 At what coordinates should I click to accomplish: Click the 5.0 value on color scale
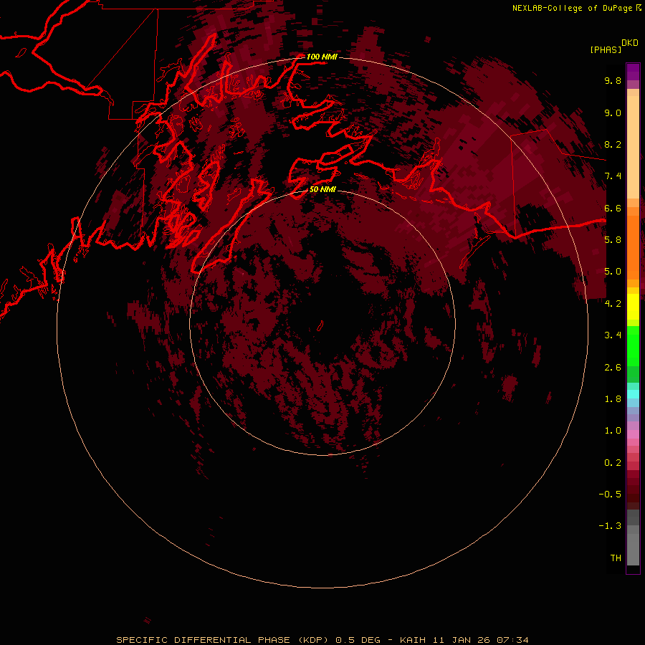pyautogui.click(x=613, y=272)
